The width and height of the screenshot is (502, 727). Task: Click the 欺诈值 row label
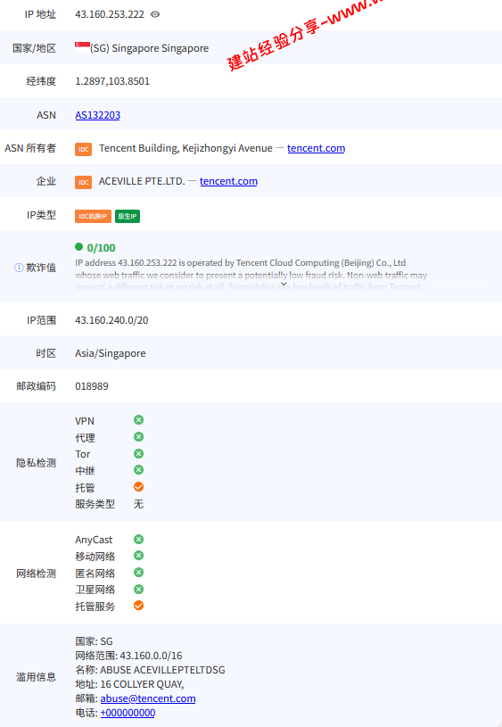coord(41,268)
